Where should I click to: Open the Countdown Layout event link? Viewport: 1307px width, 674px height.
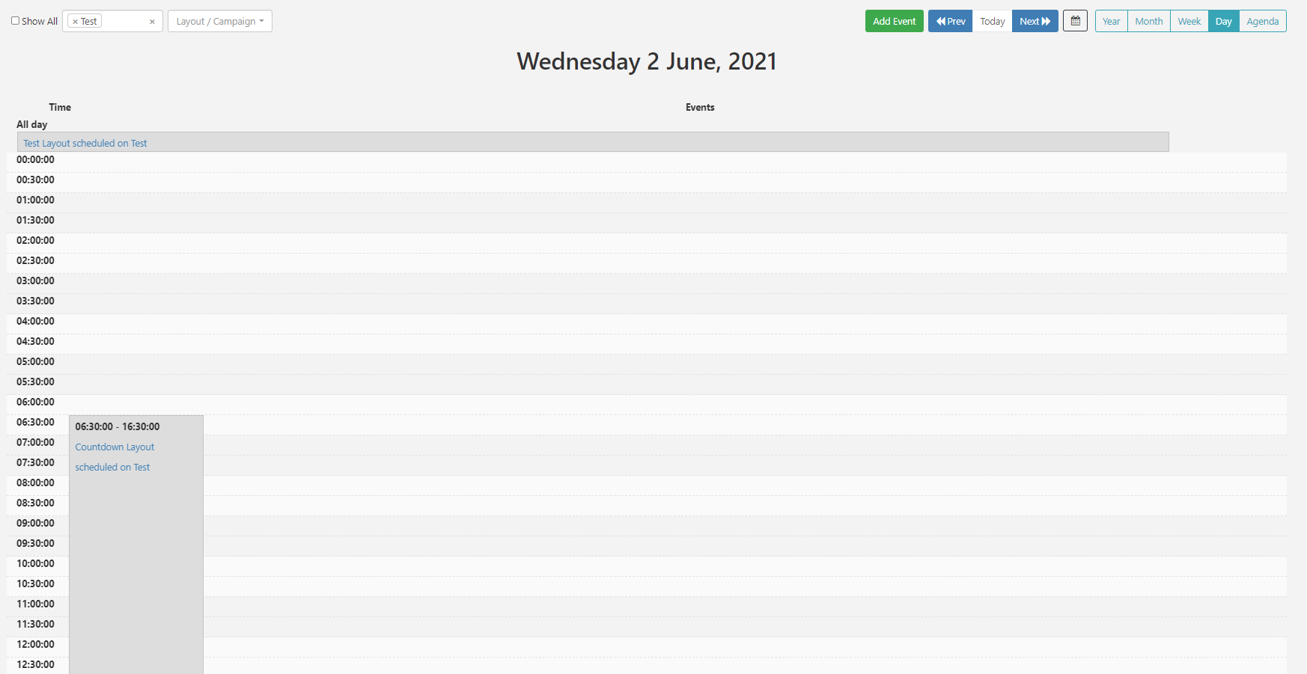(115, 447)
